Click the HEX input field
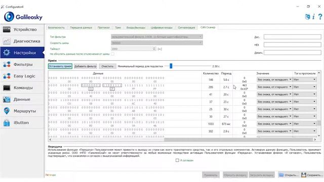This screenshot has height=182, width=324. pos(293,45)
